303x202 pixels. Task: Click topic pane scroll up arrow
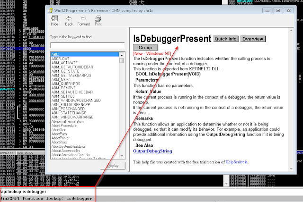tap(291, 31)
